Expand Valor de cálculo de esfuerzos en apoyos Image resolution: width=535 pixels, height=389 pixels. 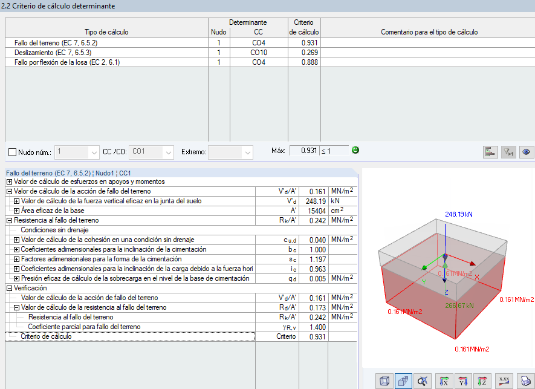coord(9,181)
